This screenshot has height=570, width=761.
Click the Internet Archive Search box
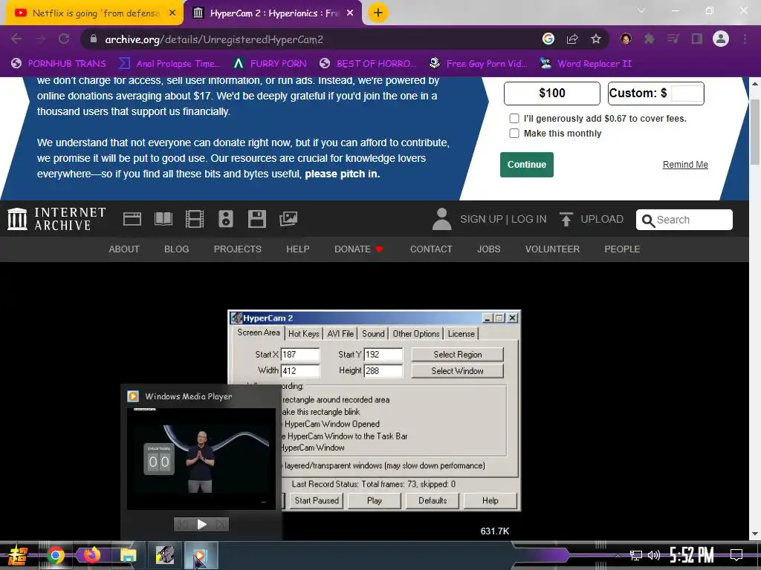[684, 220]
